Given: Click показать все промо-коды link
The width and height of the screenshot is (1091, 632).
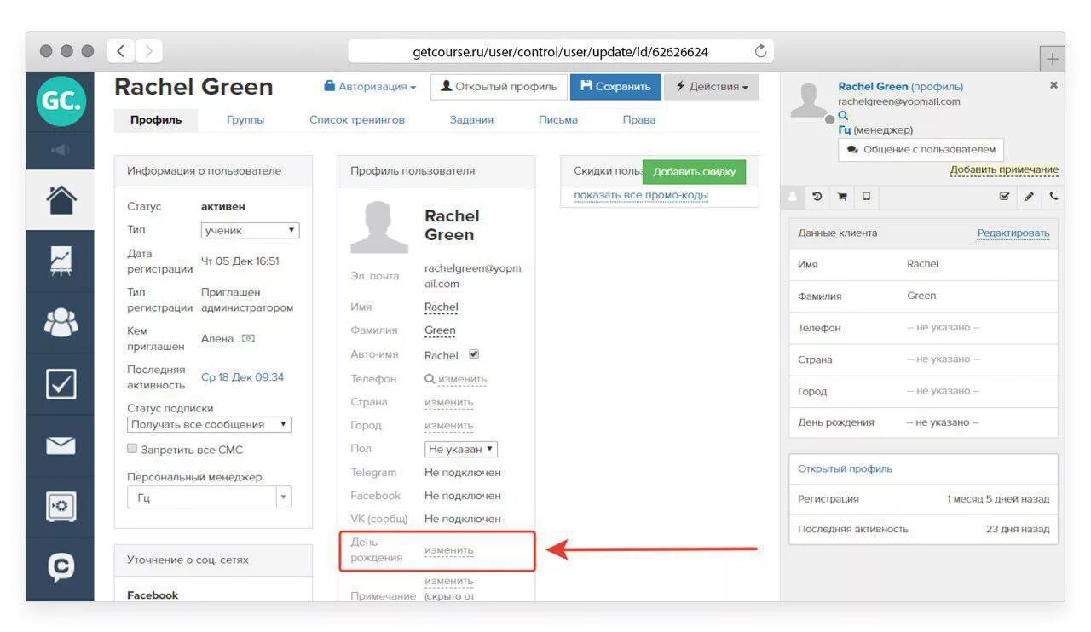Looking at the screenshot, I should click(641, 195).
